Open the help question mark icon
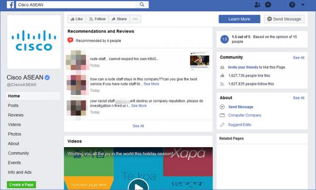Screen dimensions: 316x190 pyautogui.click(x=292, y=5)
